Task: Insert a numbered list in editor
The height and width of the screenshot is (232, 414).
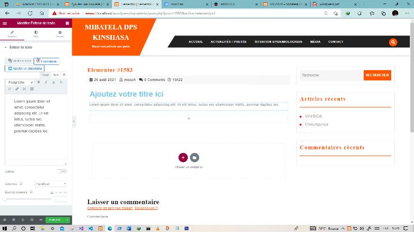Action: (9, 89)
